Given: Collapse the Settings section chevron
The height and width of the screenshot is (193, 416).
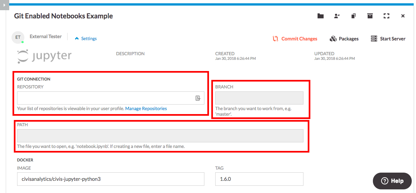Looking at the screenshot, I should (77, 38).
